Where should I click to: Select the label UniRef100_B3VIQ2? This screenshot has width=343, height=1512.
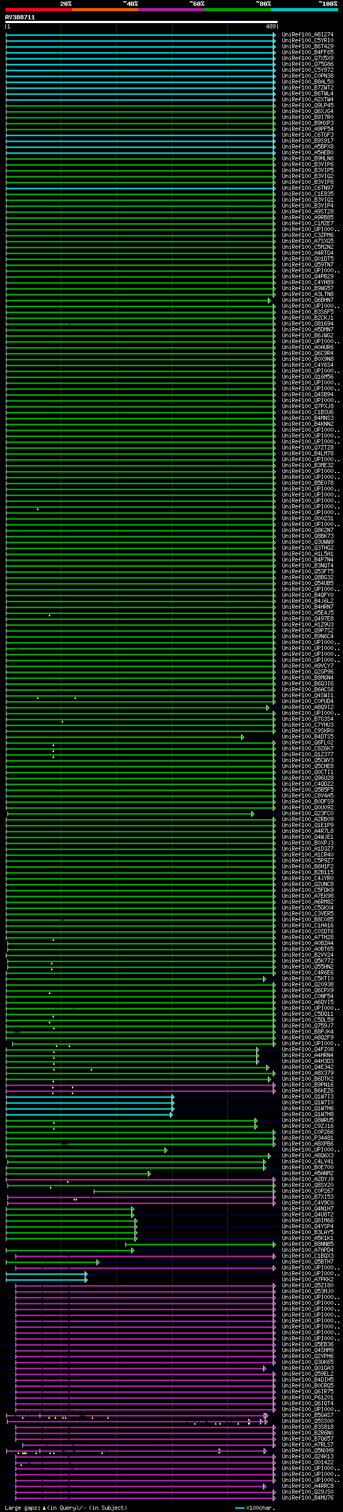click(x=308, y=175)
